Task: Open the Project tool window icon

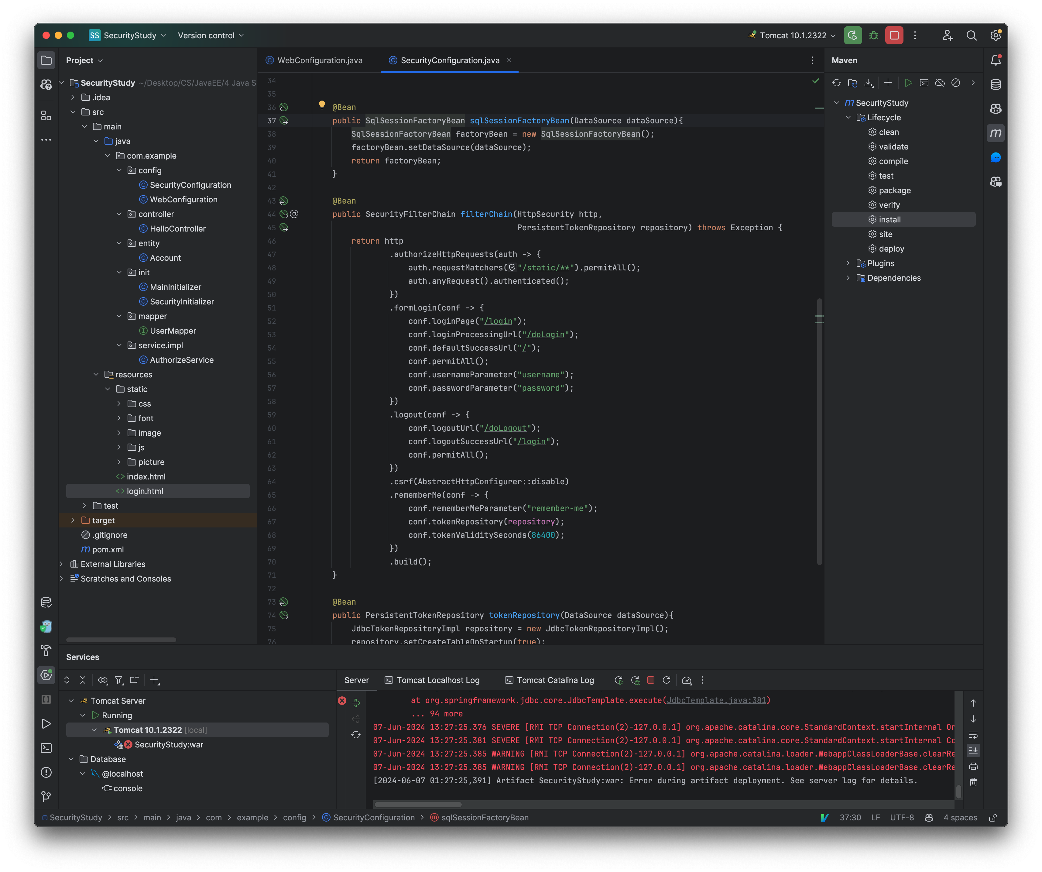Action: [x=46, y=60]
